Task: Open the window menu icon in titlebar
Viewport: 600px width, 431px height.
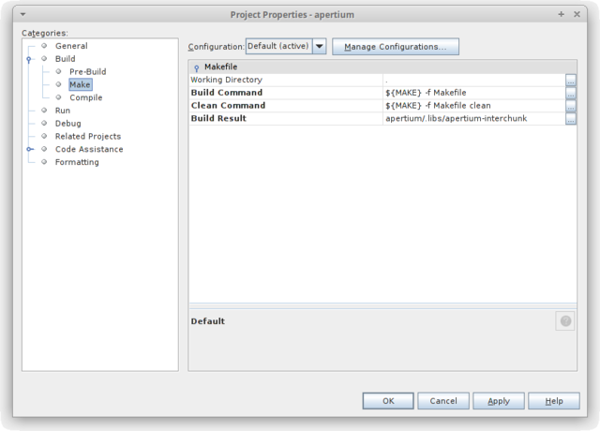Action: 22,14
